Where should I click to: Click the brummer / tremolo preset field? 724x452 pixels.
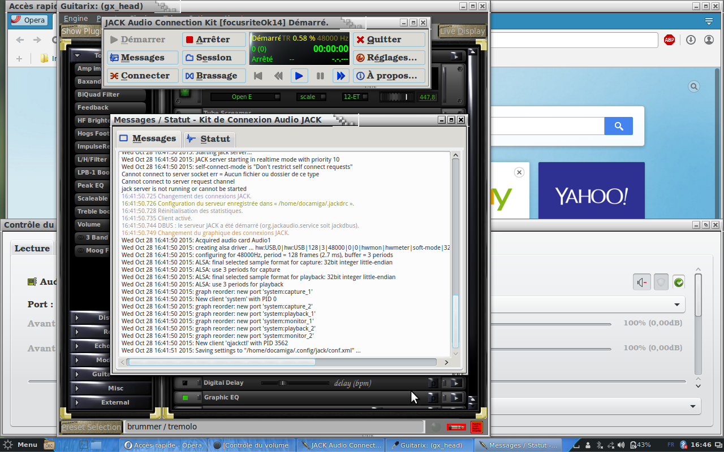274,427
